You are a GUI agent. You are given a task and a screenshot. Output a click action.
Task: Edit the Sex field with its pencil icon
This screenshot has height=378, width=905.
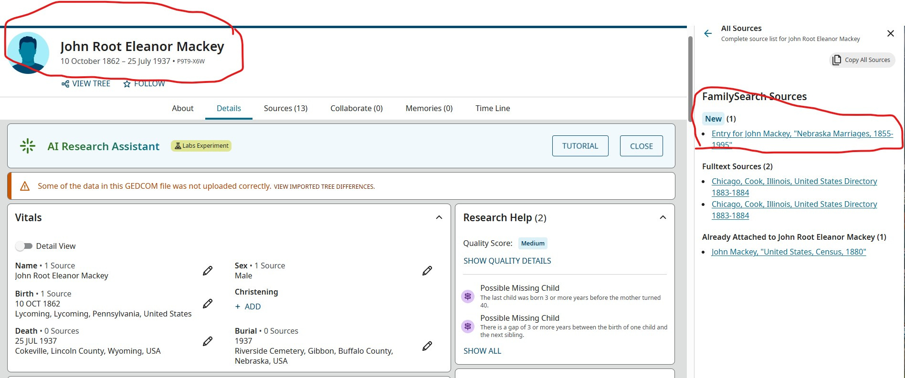(427, 271)
